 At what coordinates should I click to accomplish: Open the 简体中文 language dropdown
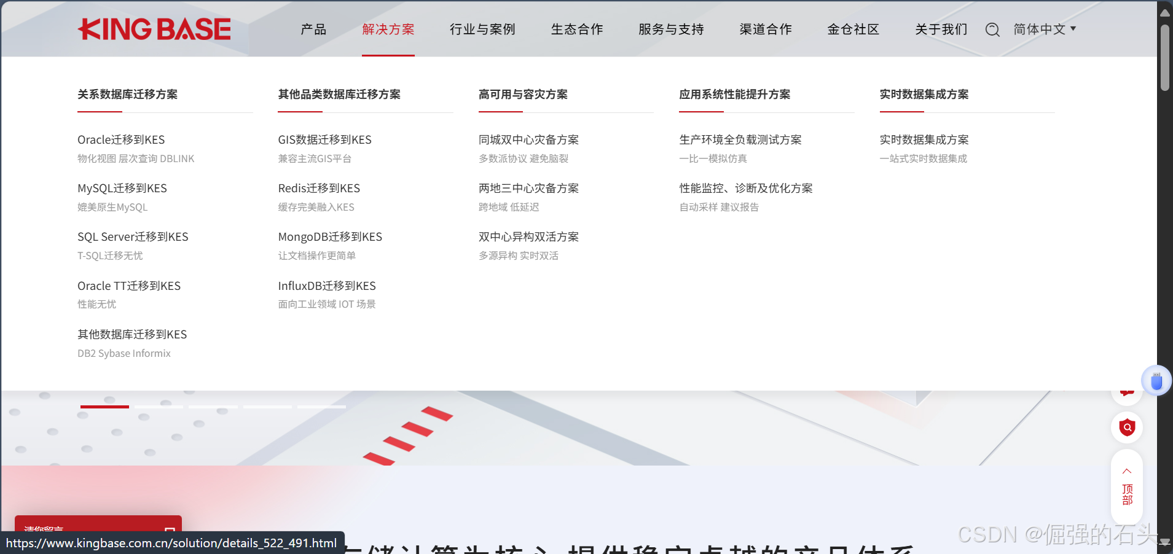(1045, 29)
